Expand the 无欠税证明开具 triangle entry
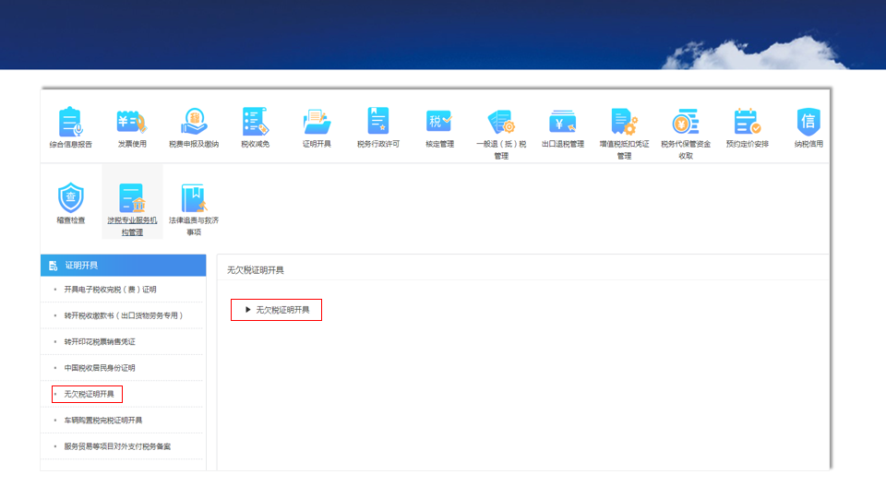This screenshot has height=498, width=886. click(276, 310)
